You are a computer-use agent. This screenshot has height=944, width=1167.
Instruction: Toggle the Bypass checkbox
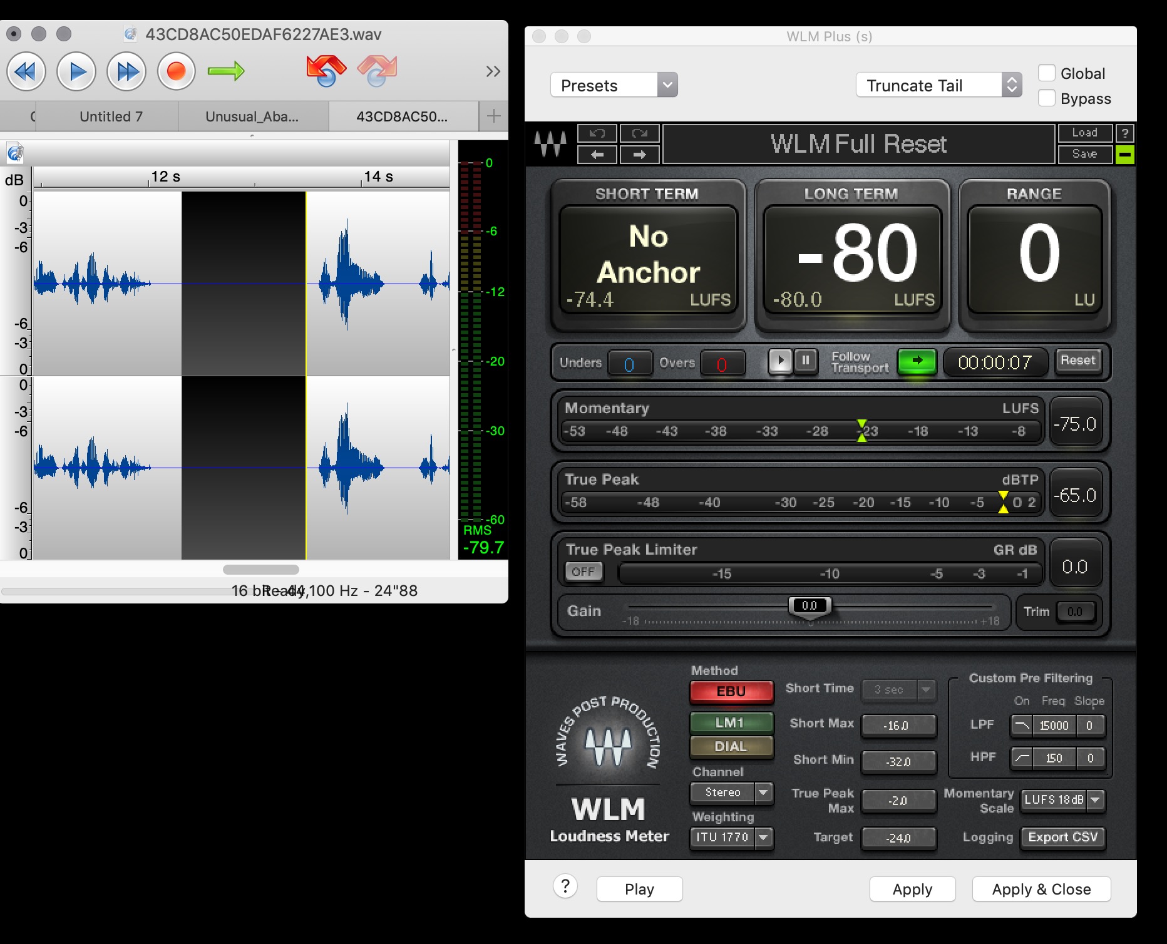coord(1047,98)
